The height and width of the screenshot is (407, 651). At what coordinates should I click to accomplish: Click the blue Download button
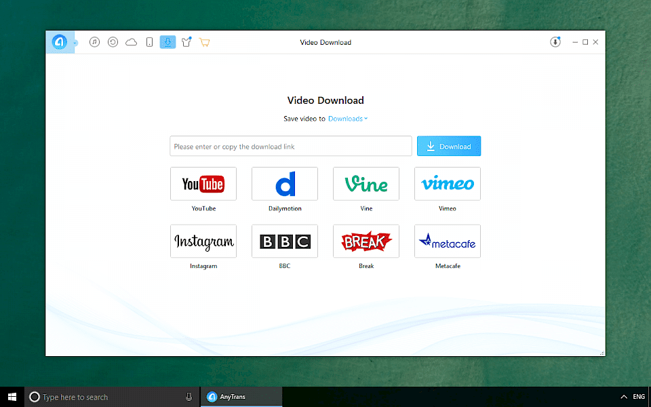tap(449, 147)
